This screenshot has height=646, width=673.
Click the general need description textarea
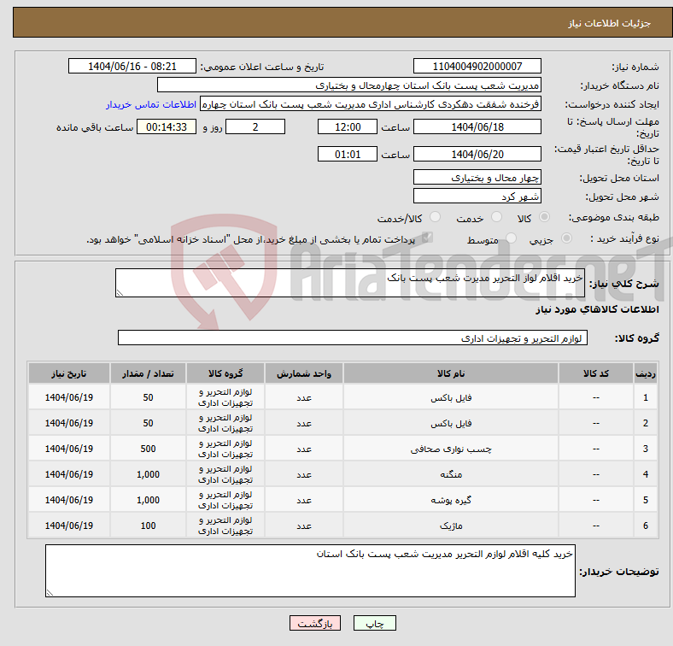pyautogui.click(x=350, y=283)
